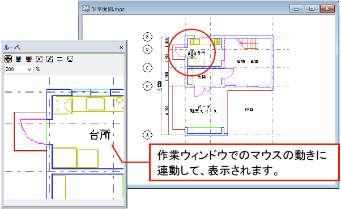Click the 1F平面図.mpz window title icon
341x209 pixels.
point(86,8)
